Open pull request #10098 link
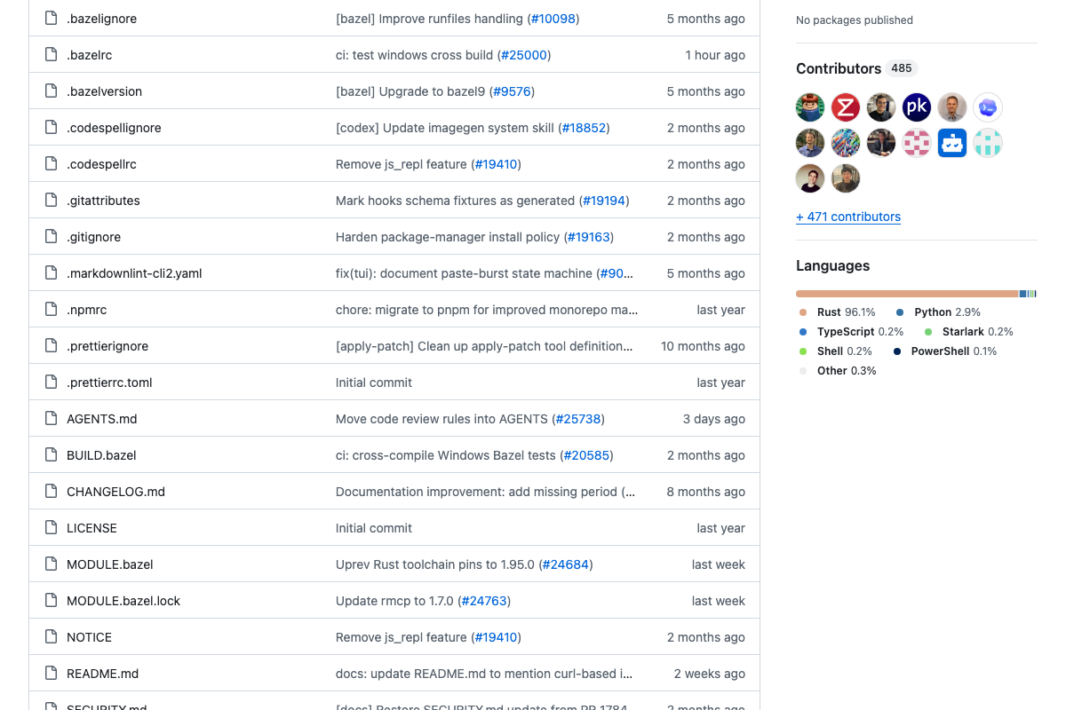1066x710 pixels. click(553, 19)
